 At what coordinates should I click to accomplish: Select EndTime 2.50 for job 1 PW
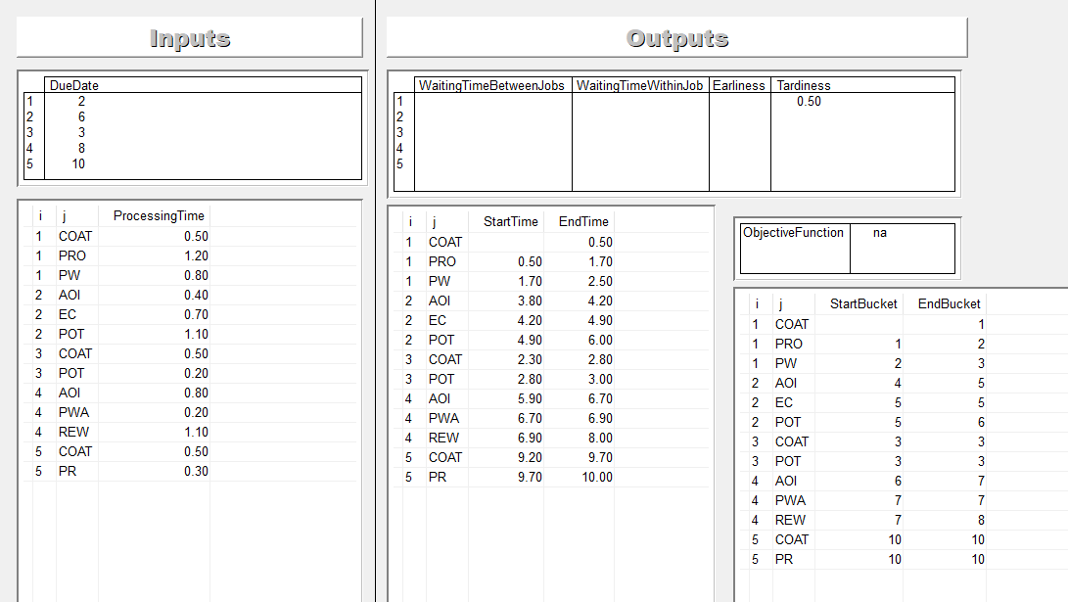(601, 281)
